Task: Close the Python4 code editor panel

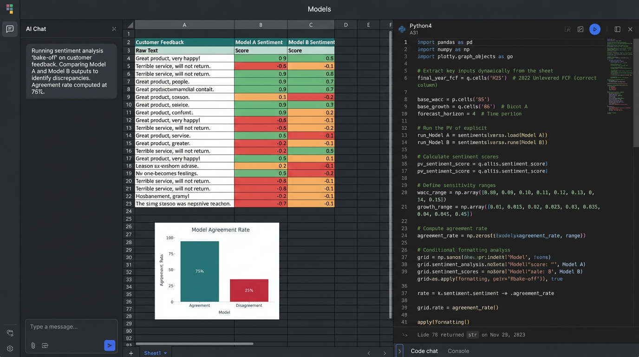Action: tap(630, 29)
